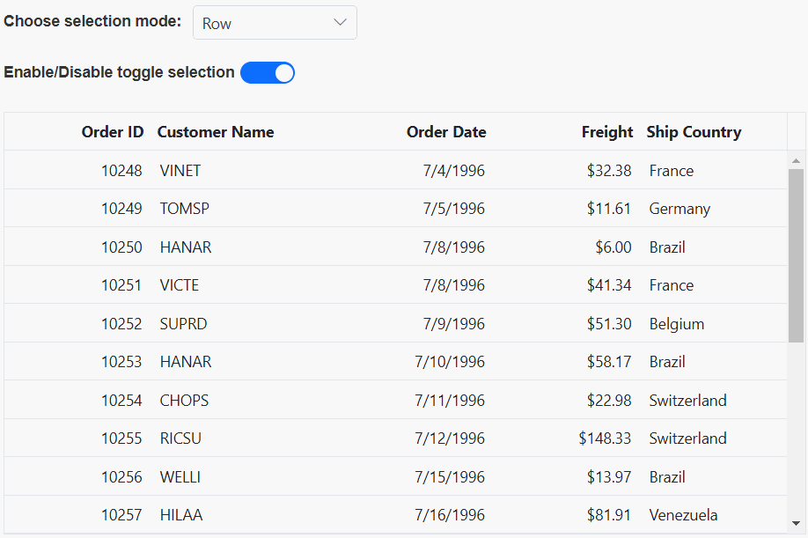Click the grid vertical scrollbar thumb
This screenshot has width=808, height=538.
(x=797, y=255)
